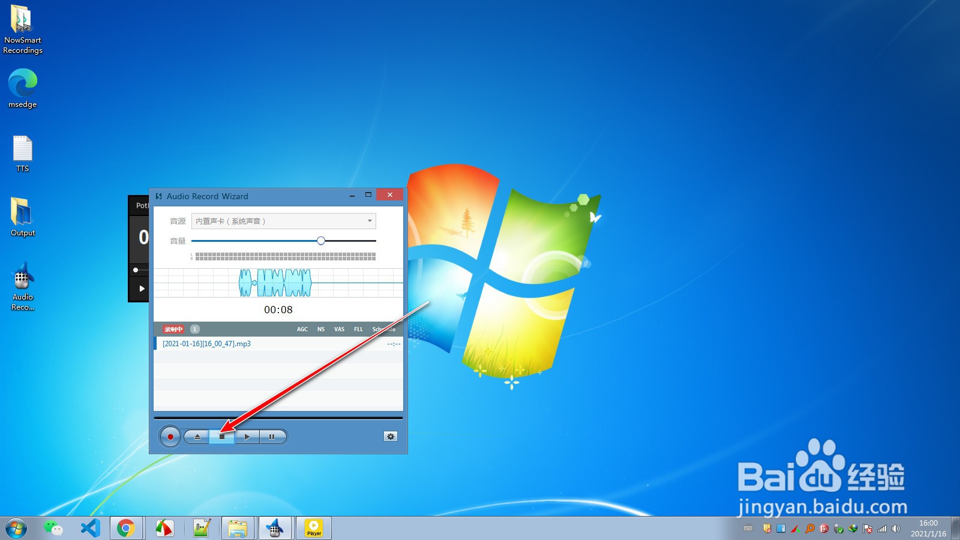Screen dimensions: 960x540
Task: Click the Audio Record Wizard title bar icon
Action: 159,196
